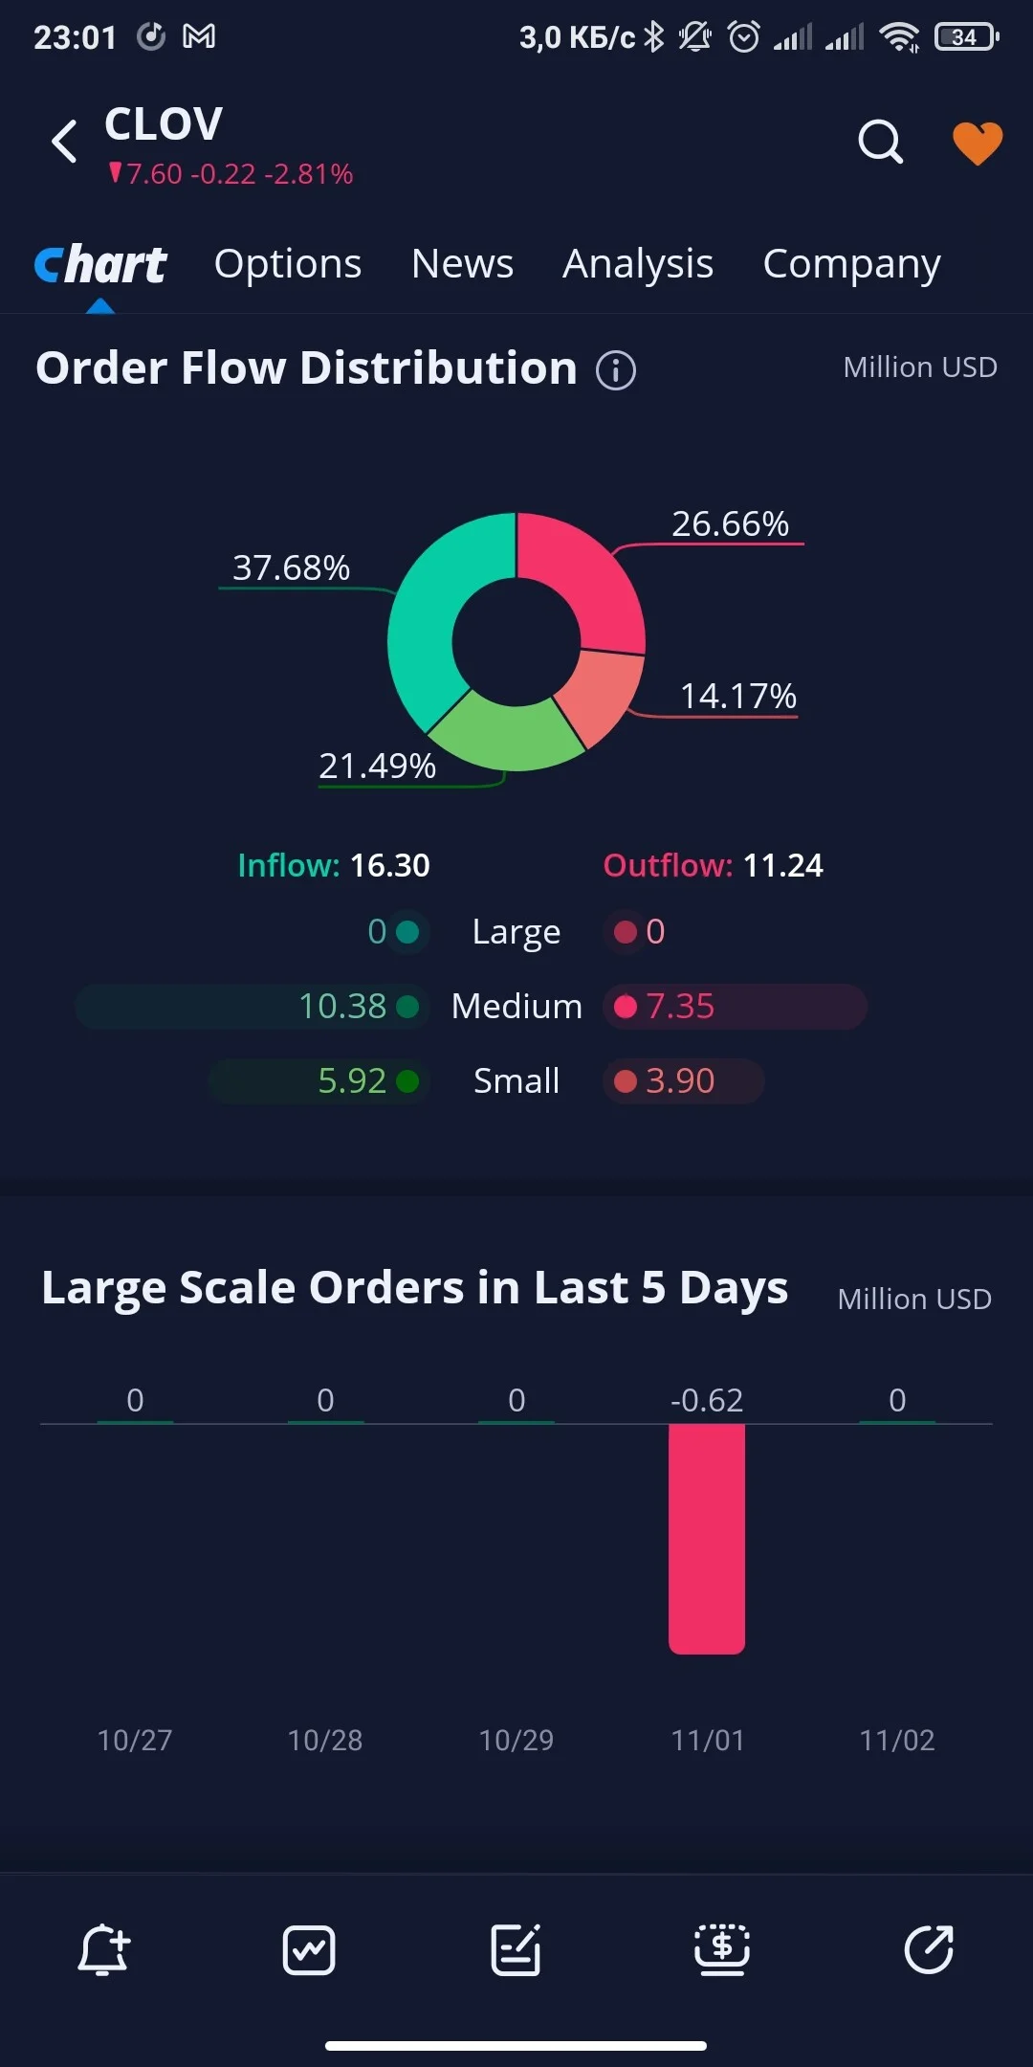Open the search magnifier icon
The height and width of the screenshot is (2067, 1033).
(x=880, y=143)
